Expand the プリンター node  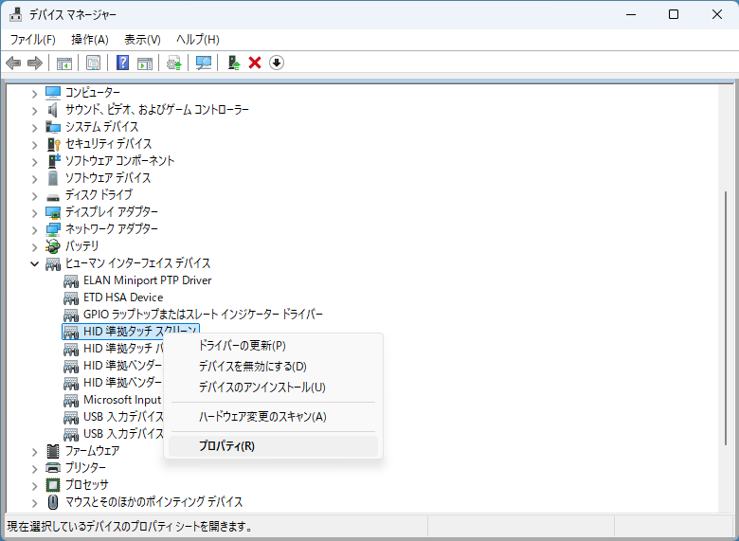(34, 468)
